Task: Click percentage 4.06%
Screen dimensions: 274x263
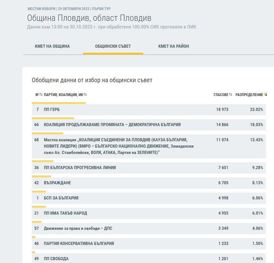Action: click(x=258, y=229)
